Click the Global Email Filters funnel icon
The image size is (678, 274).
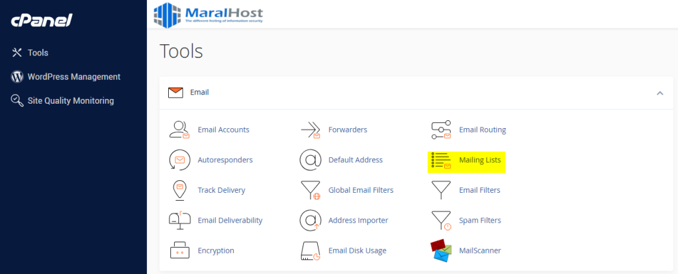[x=311, y=190]
